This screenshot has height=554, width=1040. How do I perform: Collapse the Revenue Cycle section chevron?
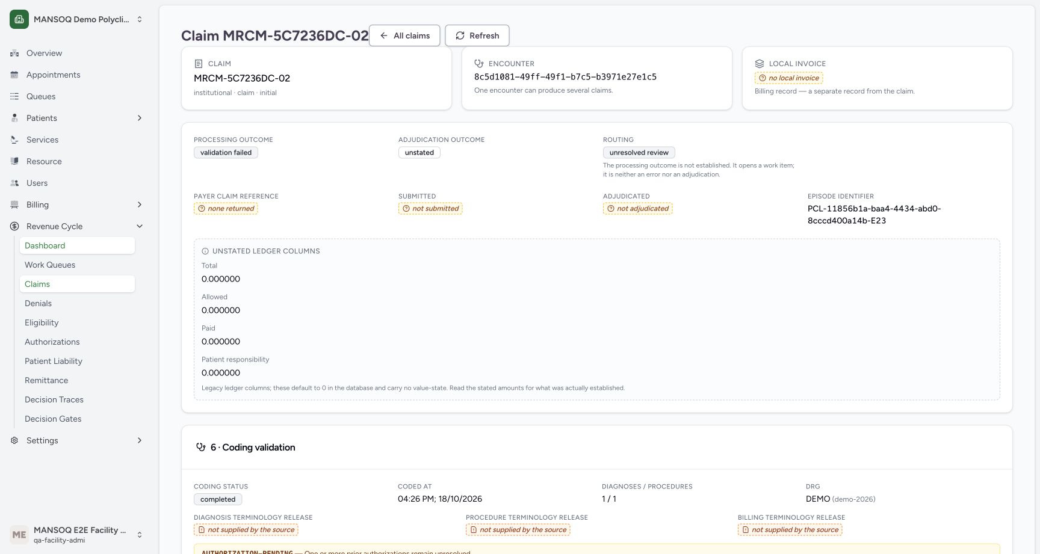tap(140, 226)
